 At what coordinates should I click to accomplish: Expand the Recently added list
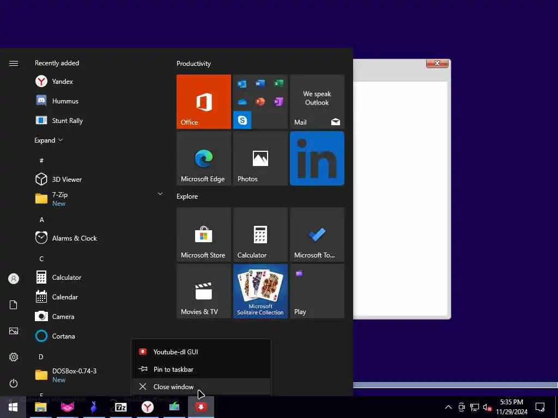(48, 140)
